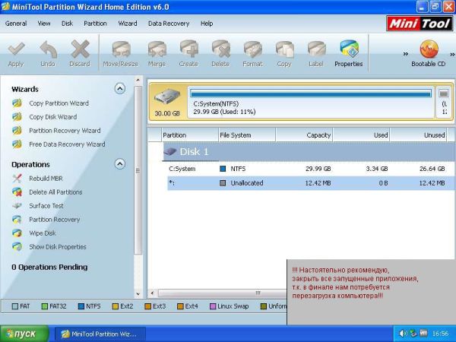Collapse the Wizards section chevron
Screen dimensions: 456x342
point(120,88)
